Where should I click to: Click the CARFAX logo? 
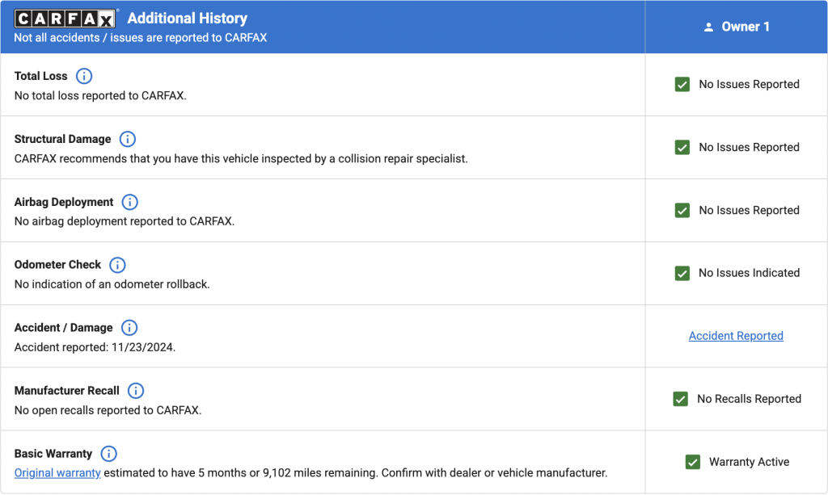[66, 19]
